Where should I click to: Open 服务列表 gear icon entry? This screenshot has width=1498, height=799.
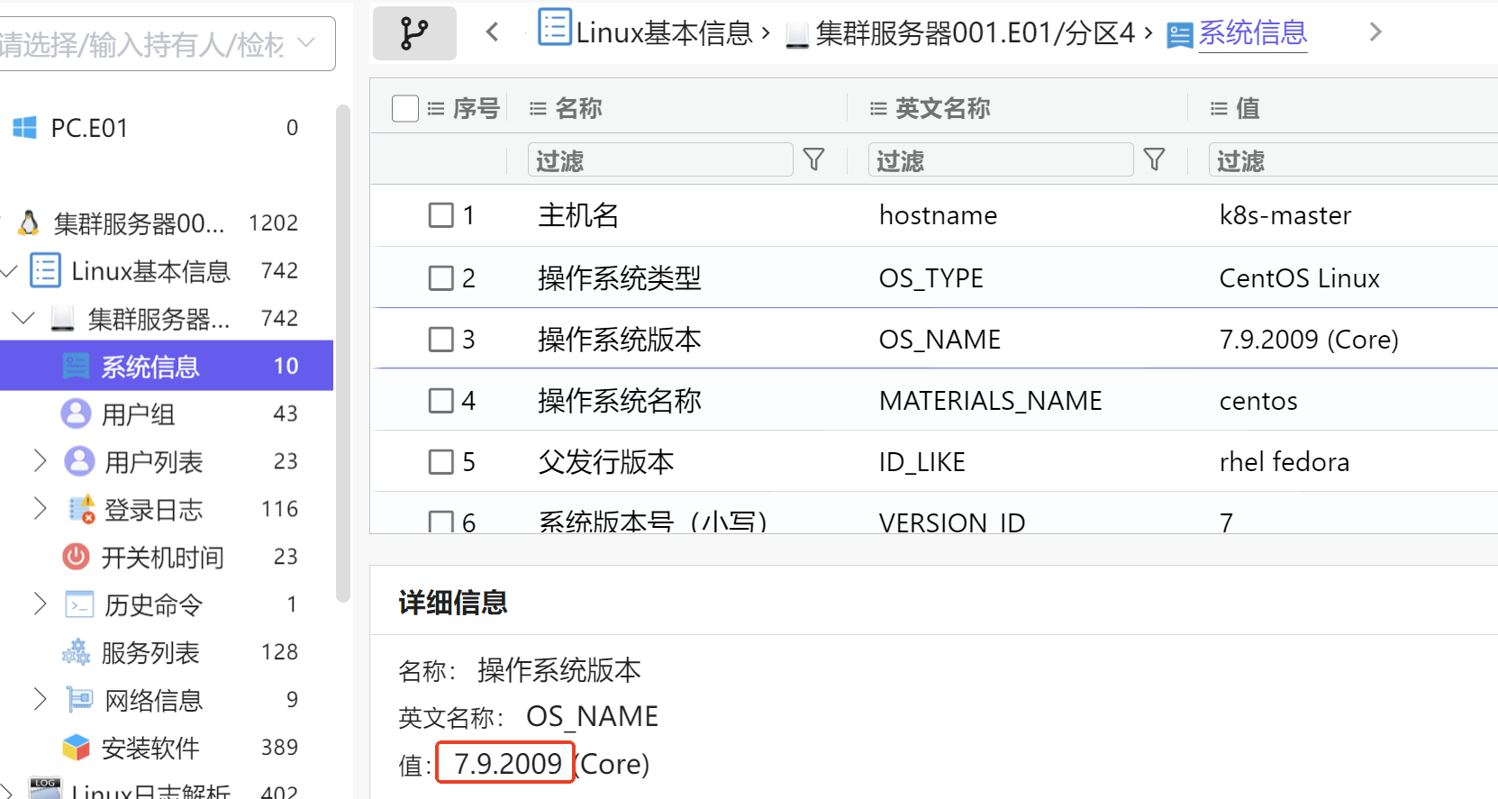click(x=76, y=652)
